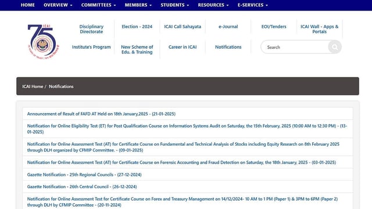The image size is (372, 209).
Task: Open the FAFD AT result announcement
Action: (101, 114)
